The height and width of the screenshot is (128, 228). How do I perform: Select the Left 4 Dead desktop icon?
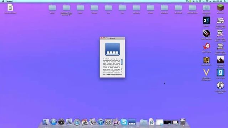(x=206, y=47)
